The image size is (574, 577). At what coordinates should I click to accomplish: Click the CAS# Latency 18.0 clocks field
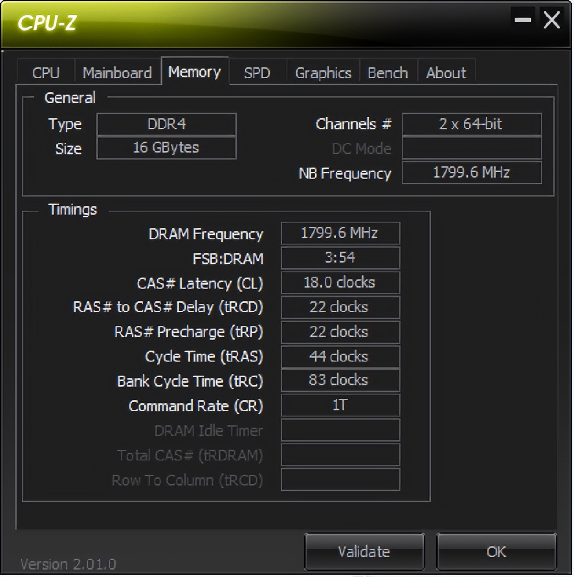(x=340, y=283)
